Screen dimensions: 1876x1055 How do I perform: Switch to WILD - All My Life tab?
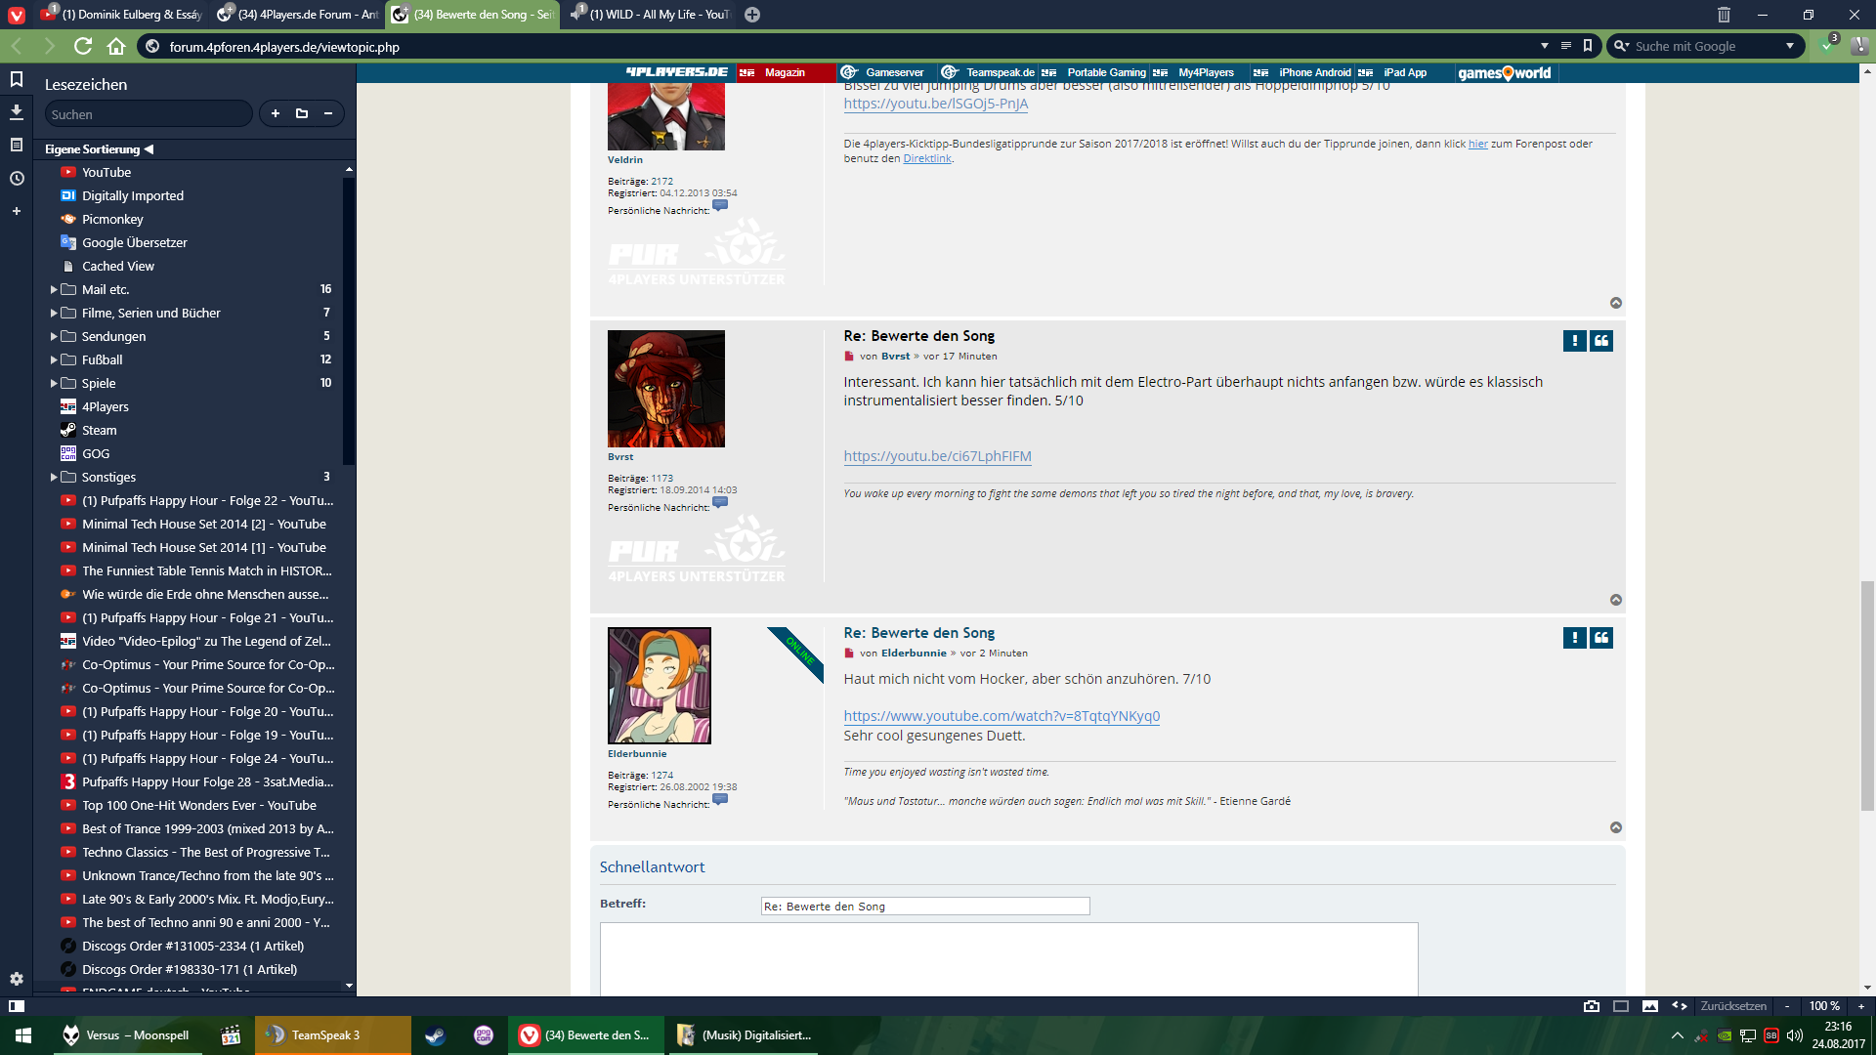(x=650, y=15)
